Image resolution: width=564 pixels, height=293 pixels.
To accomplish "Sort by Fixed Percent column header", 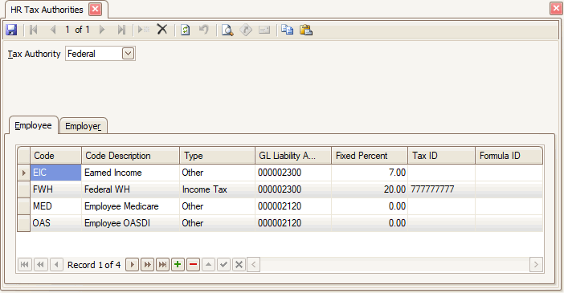I will point(370,156).
